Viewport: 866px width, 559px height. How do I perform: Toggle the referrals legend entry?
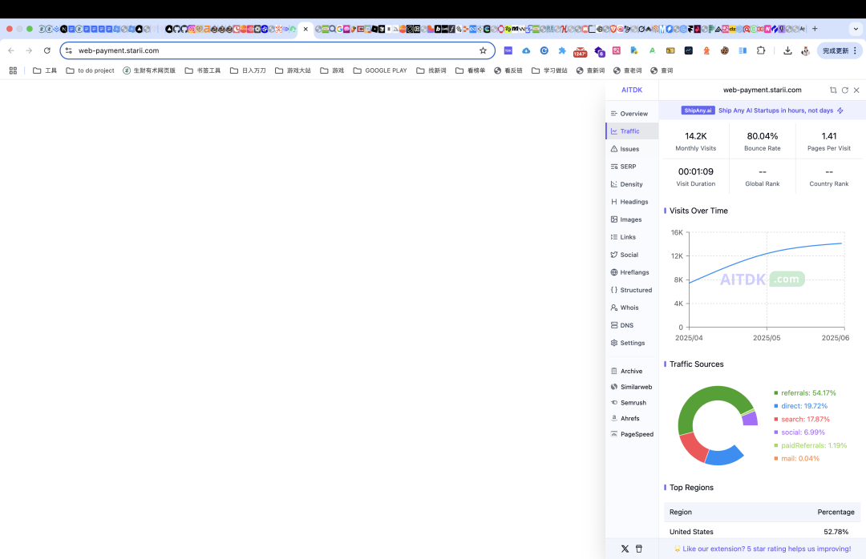pos(805,393)
